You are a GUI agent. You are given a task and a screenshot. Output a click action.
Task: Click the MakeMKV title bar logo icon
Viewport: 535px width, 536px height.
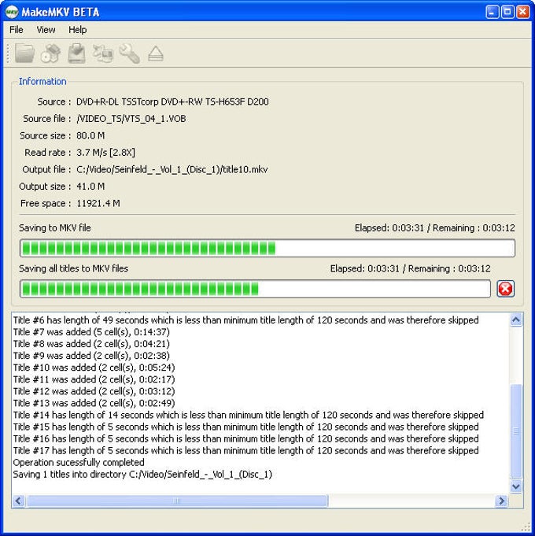coord(12,12)
